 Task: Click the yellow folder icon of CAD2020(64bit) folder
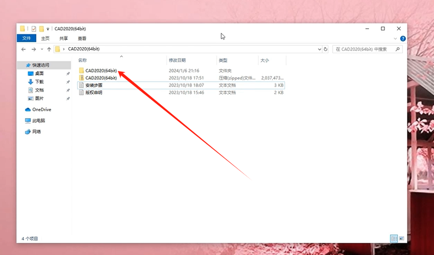(x=81, y=70)
